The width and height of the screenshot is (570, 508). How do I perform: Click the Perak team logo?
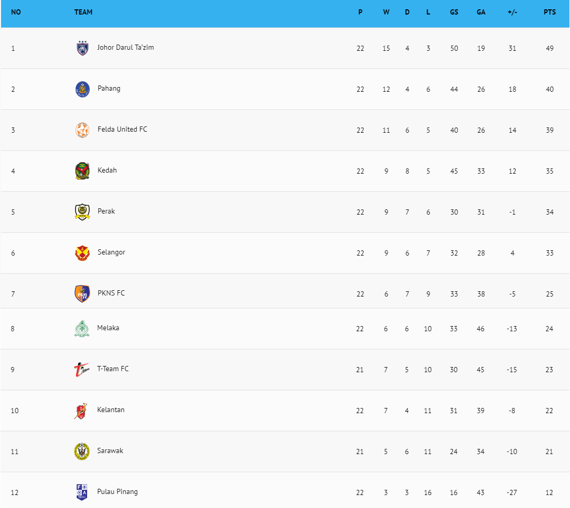click(82, 211)
